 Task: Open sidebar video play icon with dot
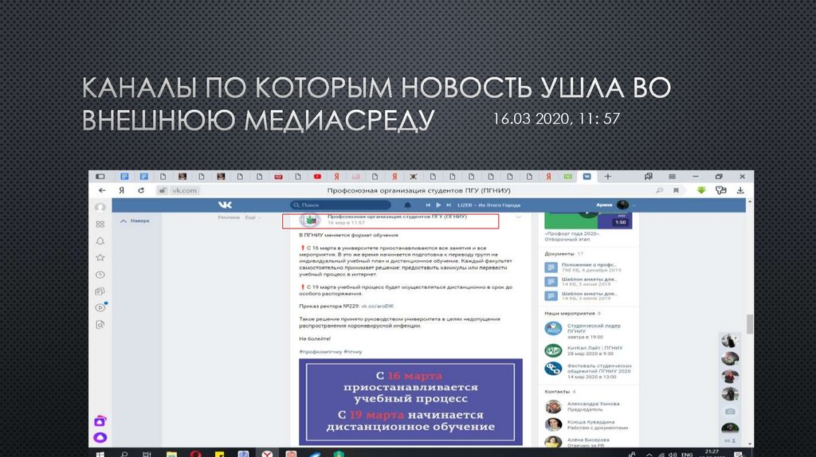pyautogui.click(x=100, y=307)
